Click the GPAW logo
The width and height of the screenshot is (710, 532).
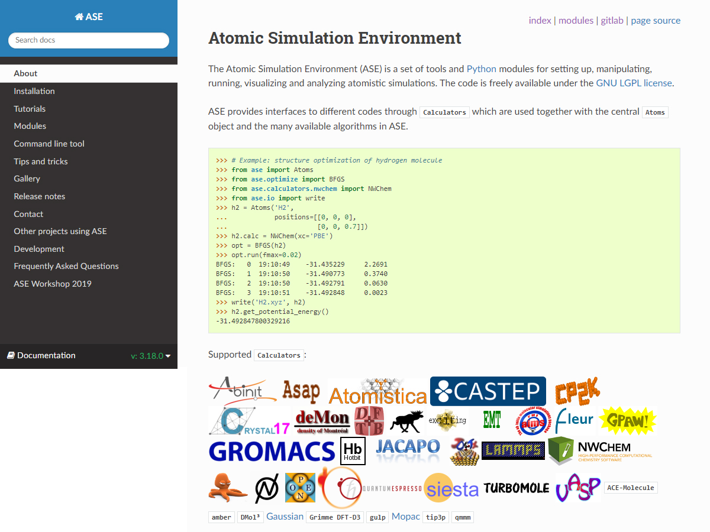(628, 421)
